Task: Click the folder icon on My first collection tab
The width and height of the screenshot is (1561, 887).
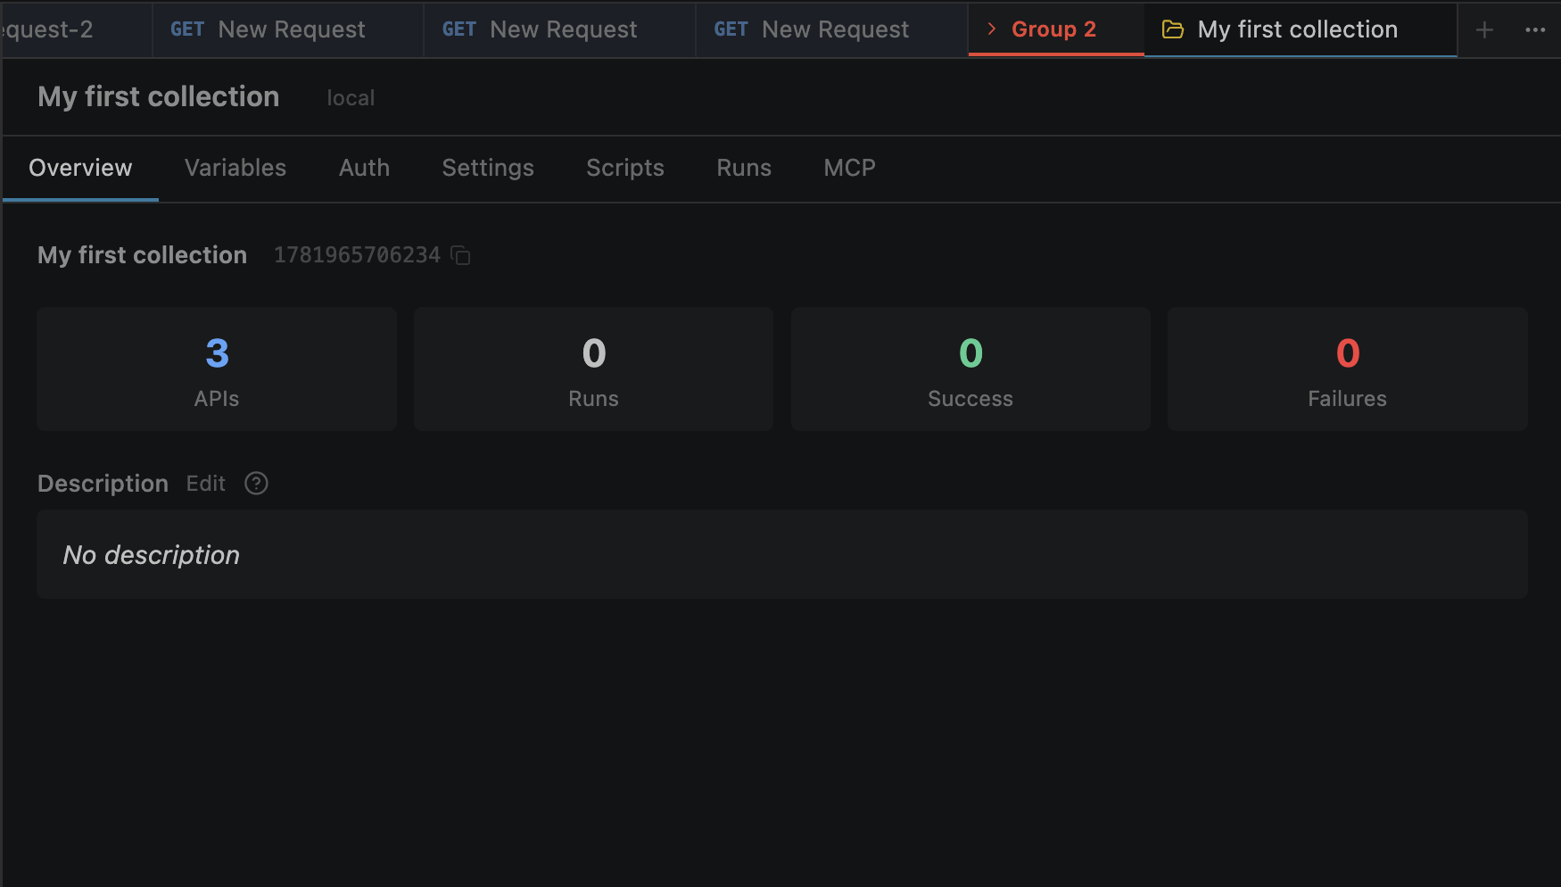Action: [x=1173, y=29]
